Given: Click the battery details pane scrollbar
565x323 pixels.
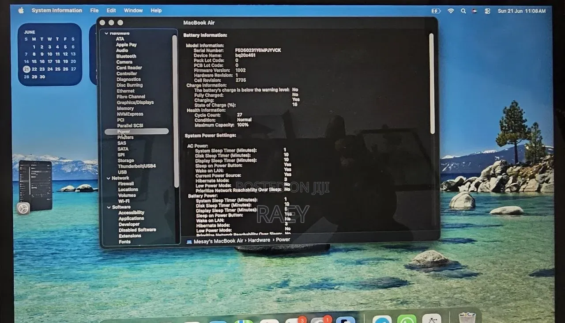Looking at the screenshot, I should [x=432, y=84].
